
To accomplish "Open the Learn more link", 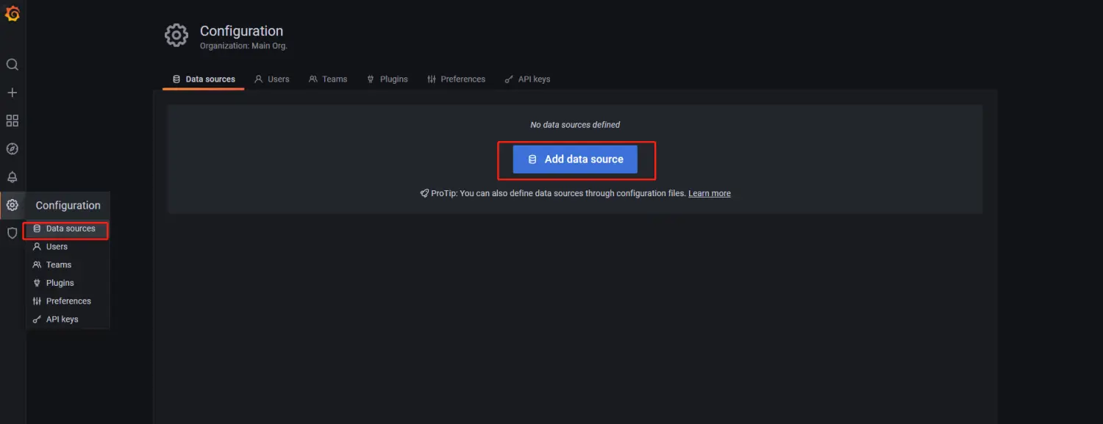I will (x=708, y=193).
